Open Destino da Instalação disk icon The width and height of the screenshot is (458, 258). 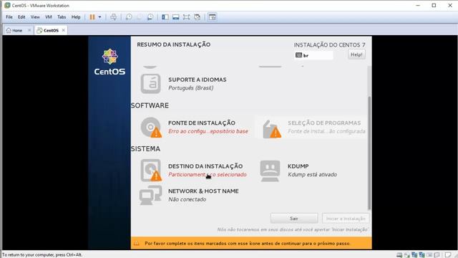click(x=151, y=171)
